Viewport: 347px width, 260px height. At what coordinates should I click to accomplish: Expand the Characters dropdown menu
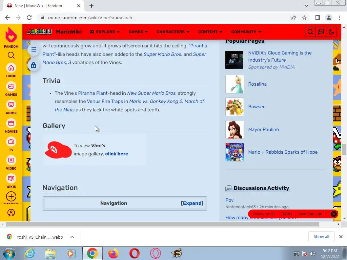(x=173, y=32)
